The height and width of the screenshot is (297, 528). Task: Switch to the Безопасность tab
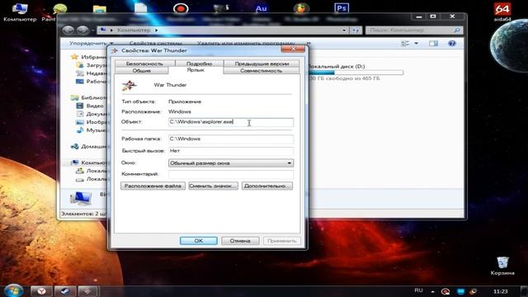145,64
